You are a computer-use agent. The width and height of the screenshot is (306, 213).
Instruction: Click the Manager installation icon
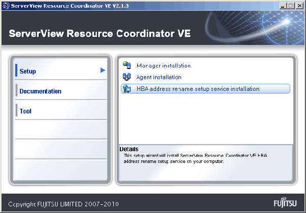point(127,65)
